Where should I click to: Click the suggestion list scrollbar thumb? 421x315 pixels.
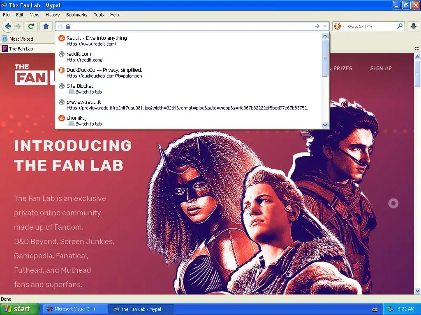point(325,58)
